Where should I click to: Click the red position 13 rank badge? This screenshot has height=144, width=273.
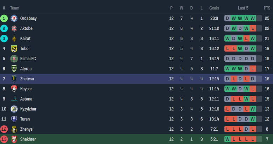(4, 139)
